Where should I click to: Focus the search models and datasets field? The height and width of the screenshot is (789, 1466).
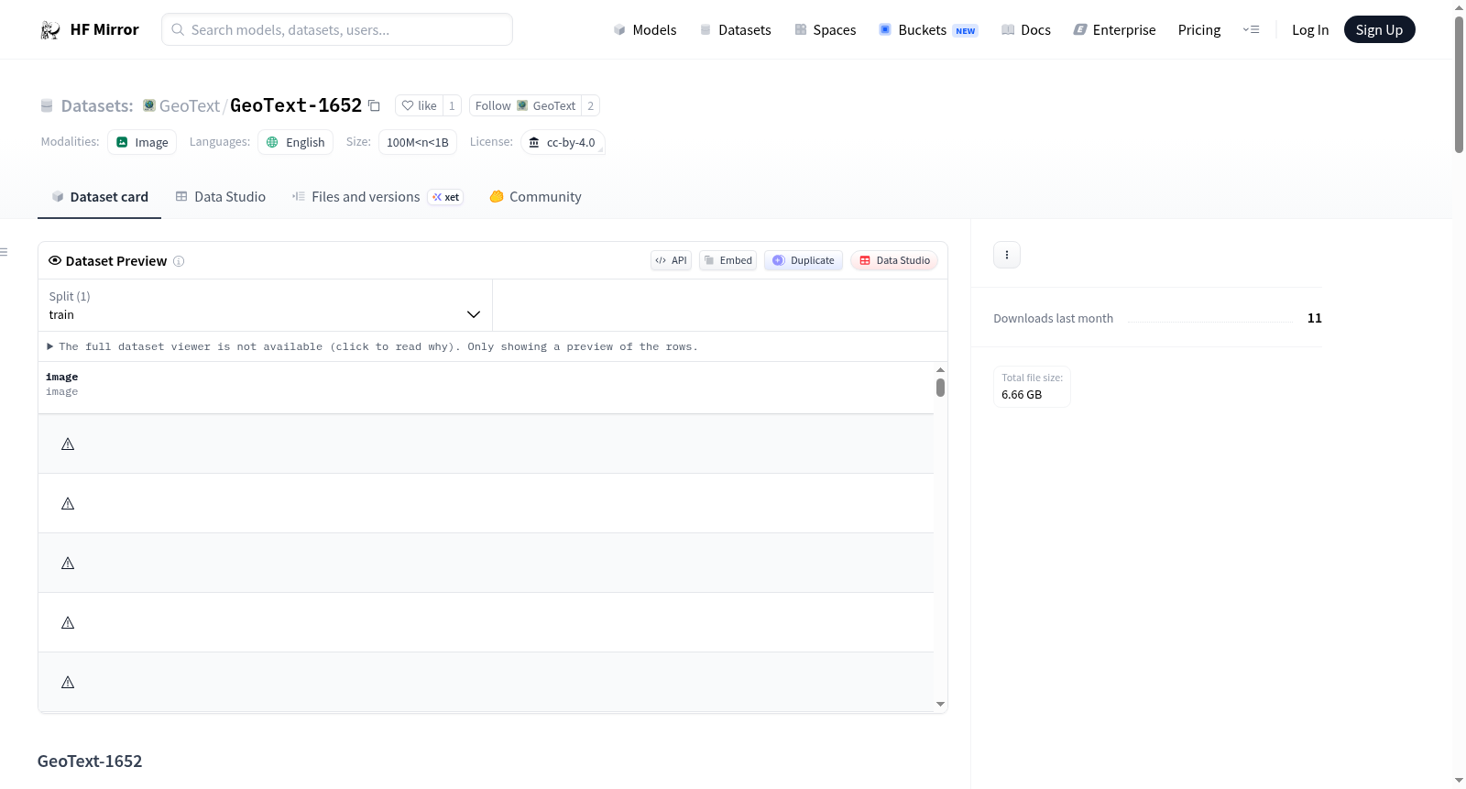click(x=337, y=29)
